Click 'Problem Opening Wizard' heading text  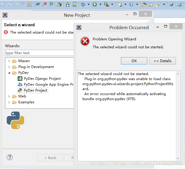(114, 39)
